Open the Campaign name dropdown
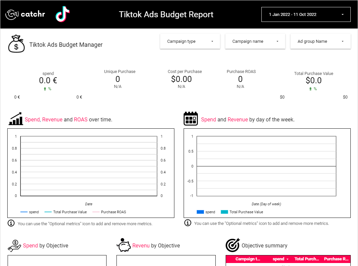Screen dimensions: 358x266 point(255,41)
